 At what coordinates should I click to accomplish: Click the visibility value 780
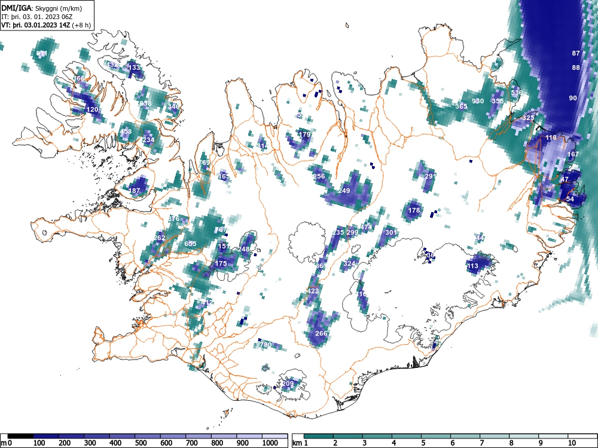pos(266,345)
